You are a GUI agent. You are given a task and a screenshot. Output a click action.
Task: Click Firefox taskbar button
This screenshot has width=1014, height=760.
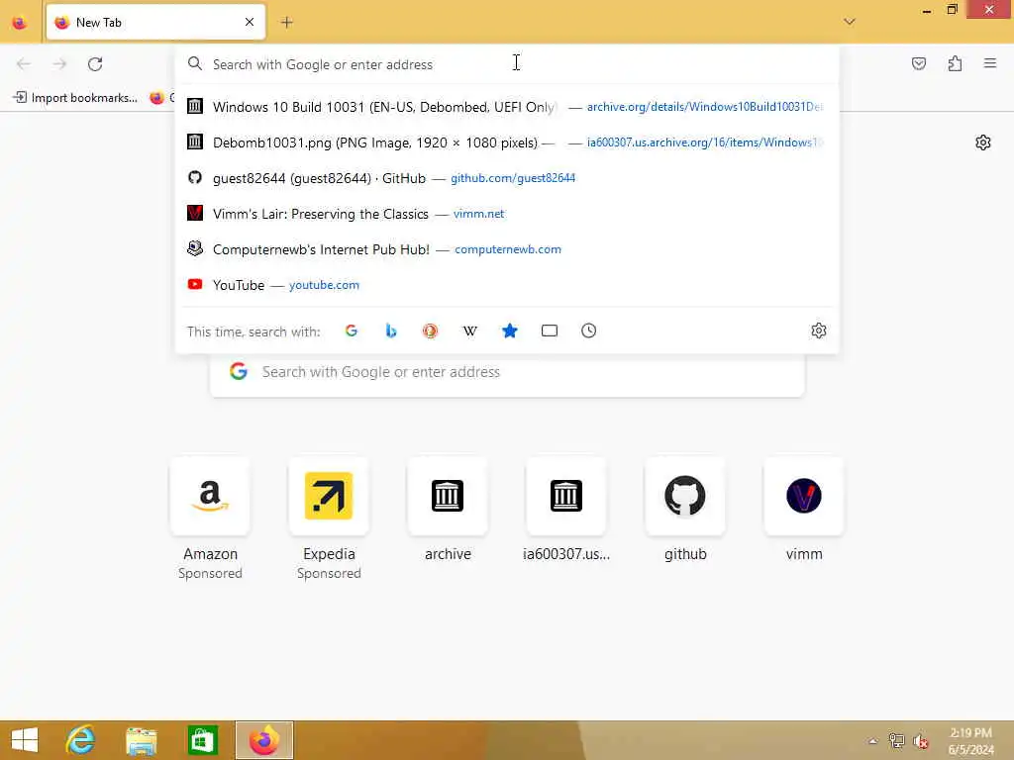pyautogui.click(x=263, y=740)
